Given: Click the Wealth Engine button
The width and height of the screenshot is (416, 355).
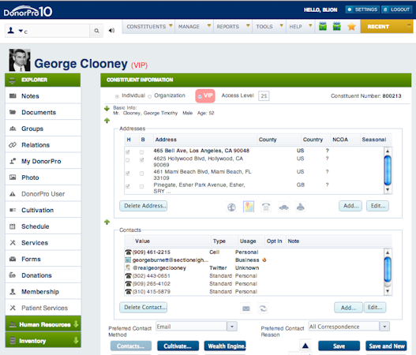Looking at the screenshot, I should coord(225,346).
